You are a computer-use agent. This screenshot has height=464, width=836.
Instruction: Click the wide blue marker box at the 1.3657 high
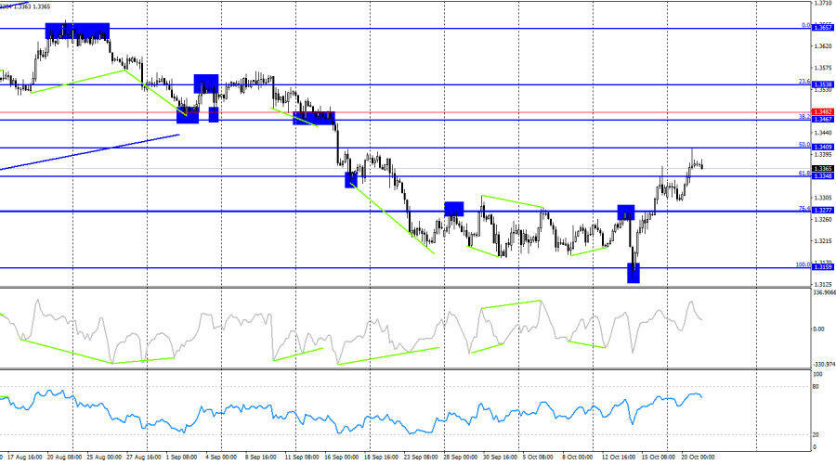pos(77,31)
